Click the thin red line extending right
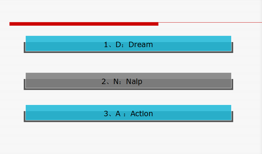The image size is (262, 154). click(x=210, y=22)
